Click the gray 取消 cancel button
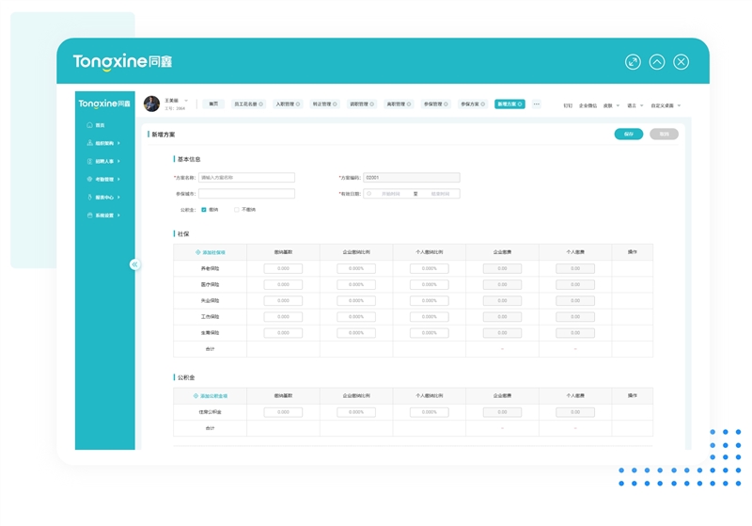752x526 pixels. (x=664, y=135)
